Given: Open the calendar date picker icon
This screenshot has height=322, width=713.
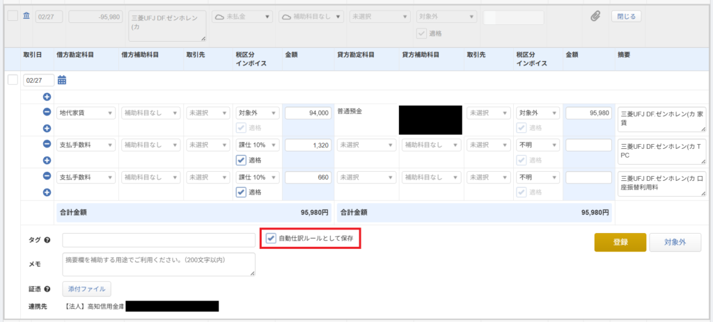Looking at the screenshot, I should coord(62,81).
